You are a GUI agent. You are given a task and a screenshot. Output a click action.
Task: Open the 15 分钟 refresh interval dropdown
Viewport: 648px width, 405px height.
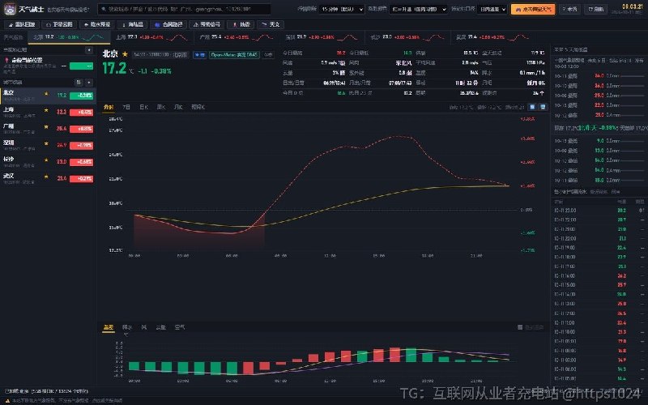click(341, 9)
